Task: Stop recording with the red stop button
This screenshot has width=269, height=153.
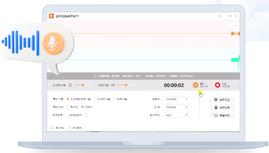Action: click(217, 85)
